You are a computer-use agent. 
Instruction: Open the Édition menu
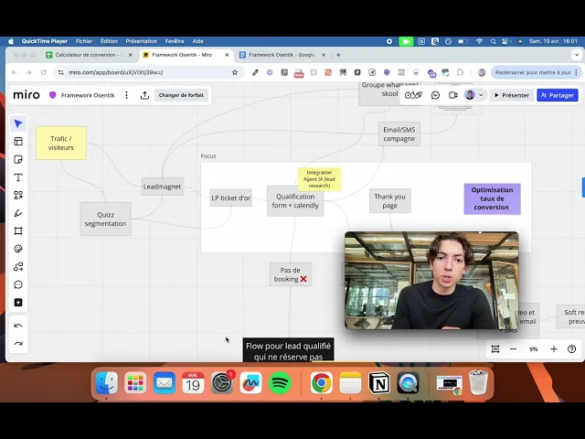coord(109,41)
